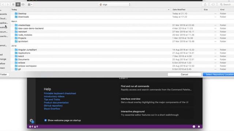The height and width of the screenshot is (131, 234).
Task: Click Select Repository Location button
Action: point(219,74)
